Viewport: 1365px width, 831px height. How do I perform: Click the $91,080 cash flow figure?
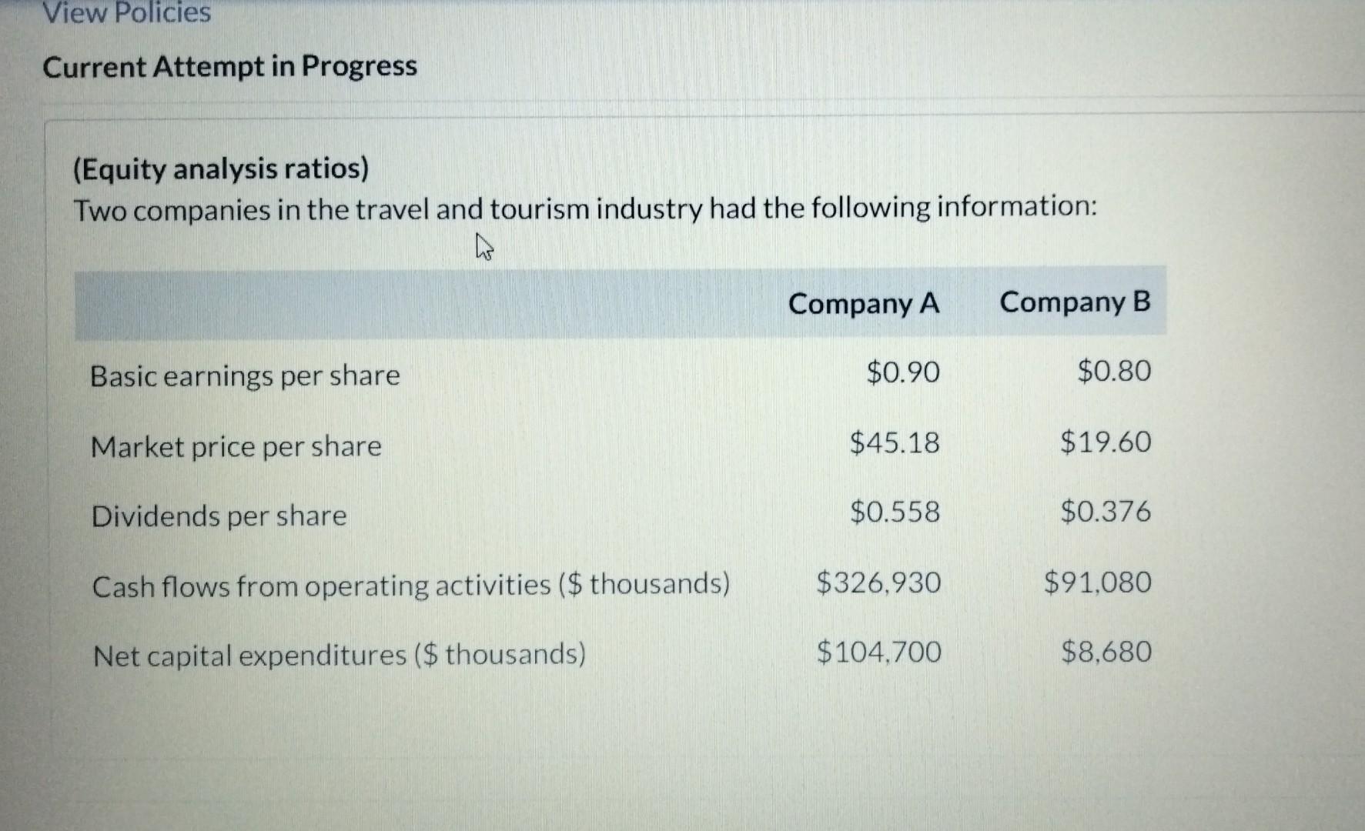coord(1097,582)
